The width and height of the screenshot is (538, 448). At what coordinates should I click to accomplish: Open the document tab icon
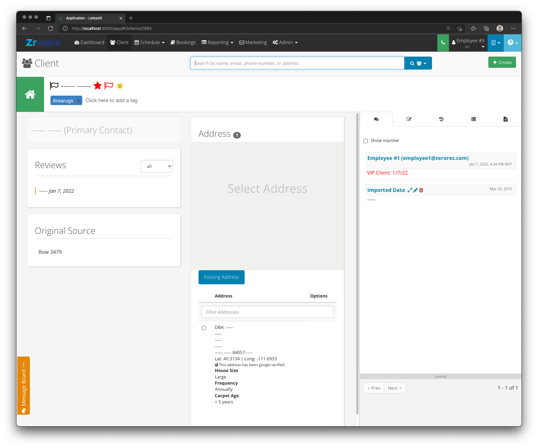pyautogui.click(x=505, y=119)
